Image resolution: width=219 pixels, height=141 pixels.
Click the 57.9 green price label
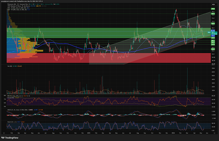pos(213,44)
